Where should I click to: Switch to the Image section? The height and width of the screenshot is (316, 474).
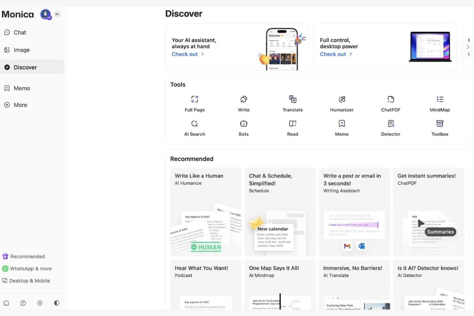[x=21, y=50]
